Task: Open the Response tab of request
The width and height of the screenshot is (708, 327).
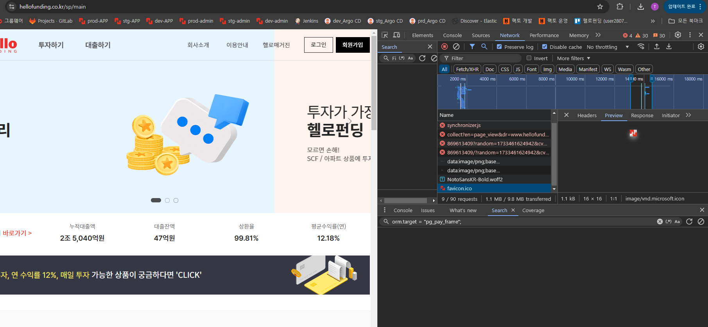Action: [642, 115]
